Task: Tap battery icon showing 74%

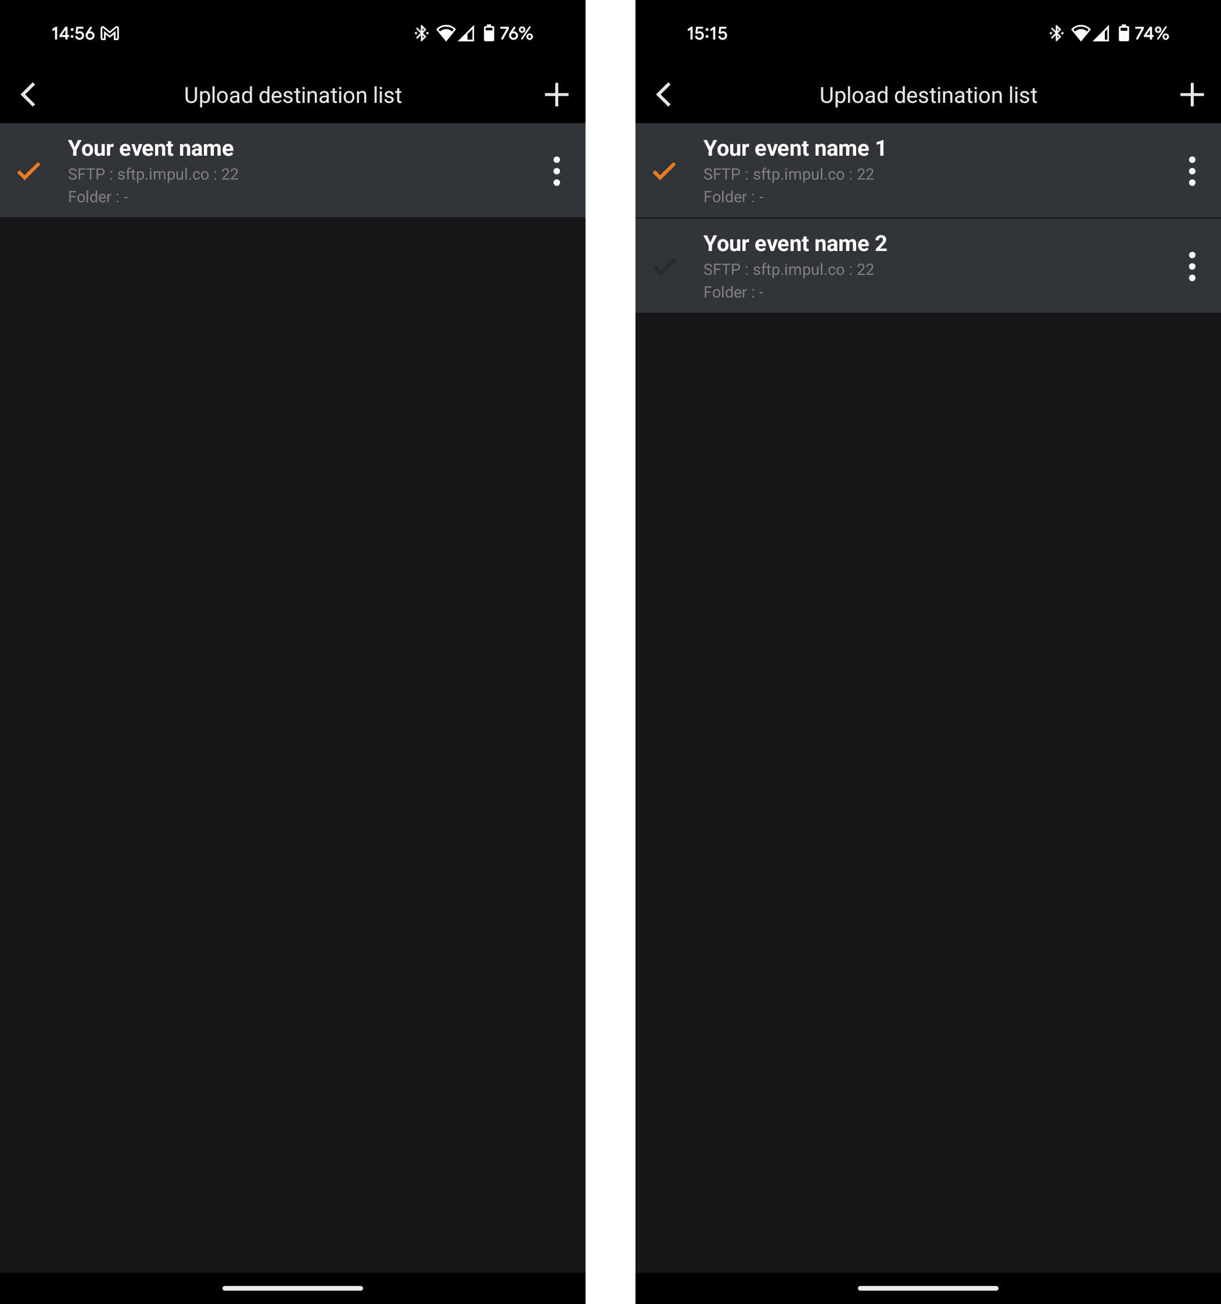Action: point(1123,33)
